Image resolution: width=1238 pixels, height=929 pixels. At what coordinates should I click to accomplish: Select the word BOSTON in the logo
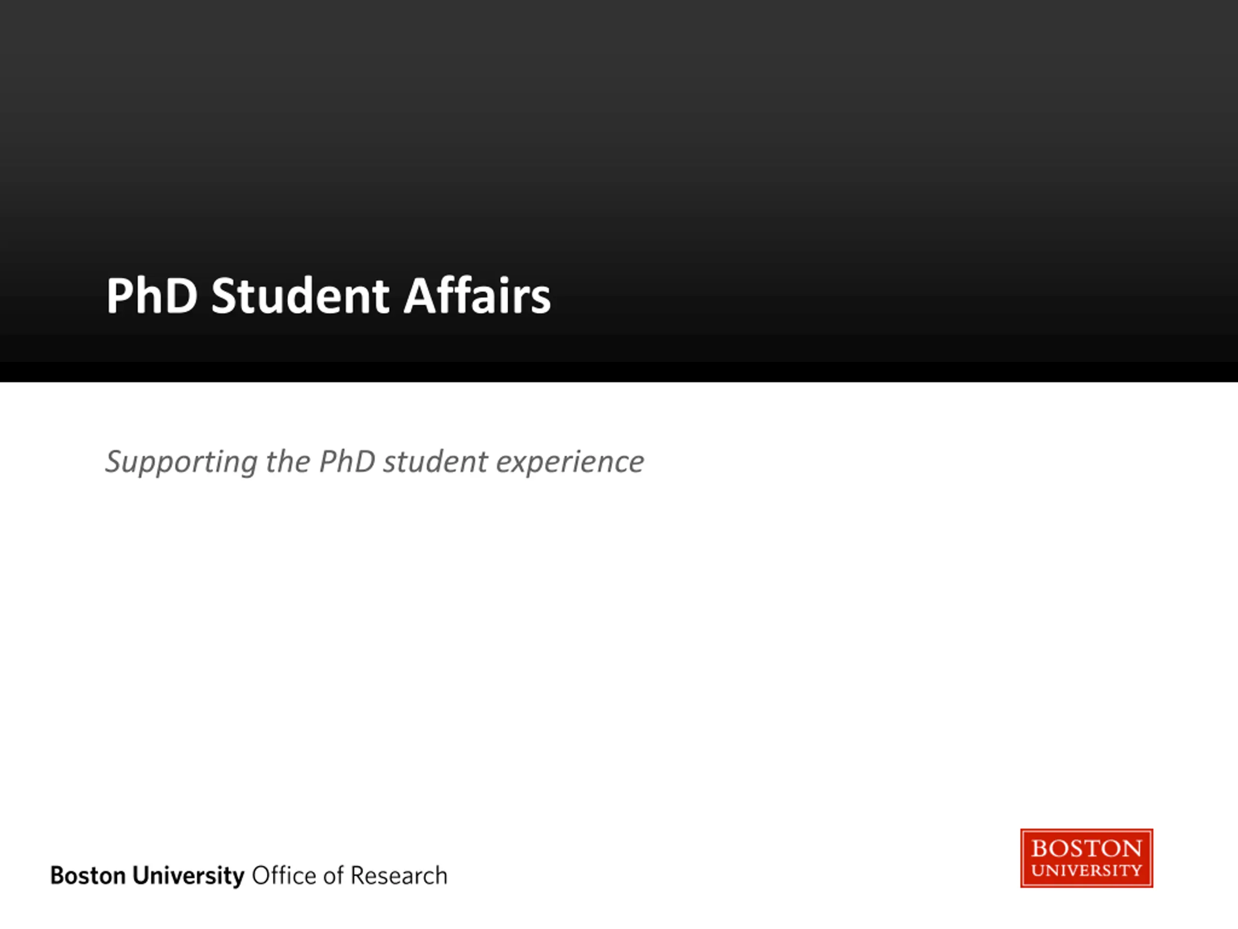tap(1086, 848)
